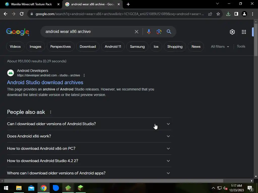Open Google Lens image search icon
The height and width of the screenshot is (193, 258).
tap(159, 32)
